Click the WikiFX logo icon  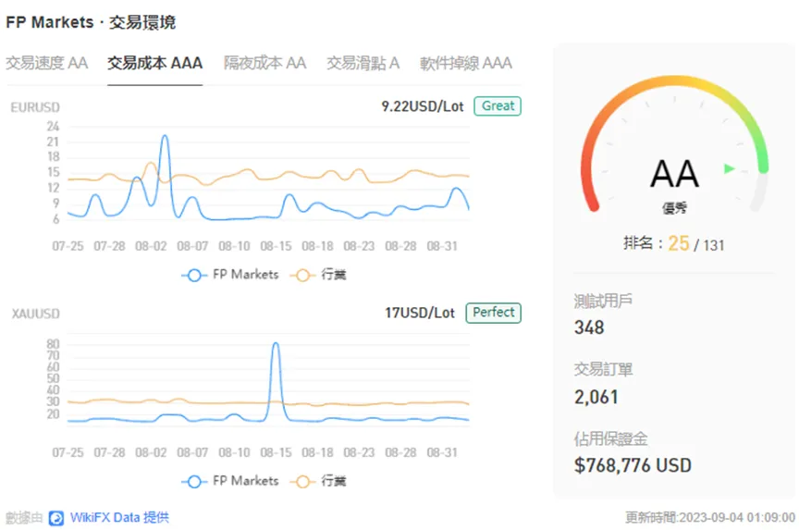tap(56, 518)
